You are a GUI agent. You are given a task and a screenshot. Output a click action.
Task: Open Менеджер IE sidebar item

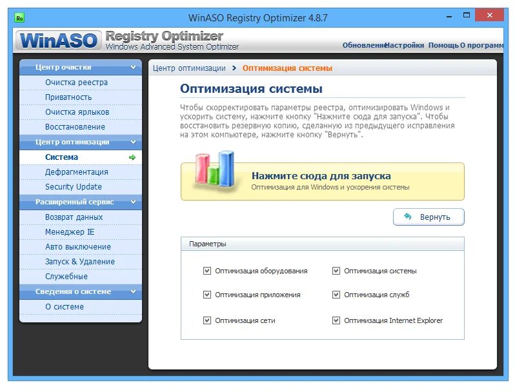[81, 232]
